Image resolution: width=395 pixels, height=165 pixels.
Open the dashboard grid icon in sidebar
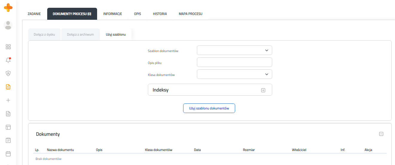[8, 47]
